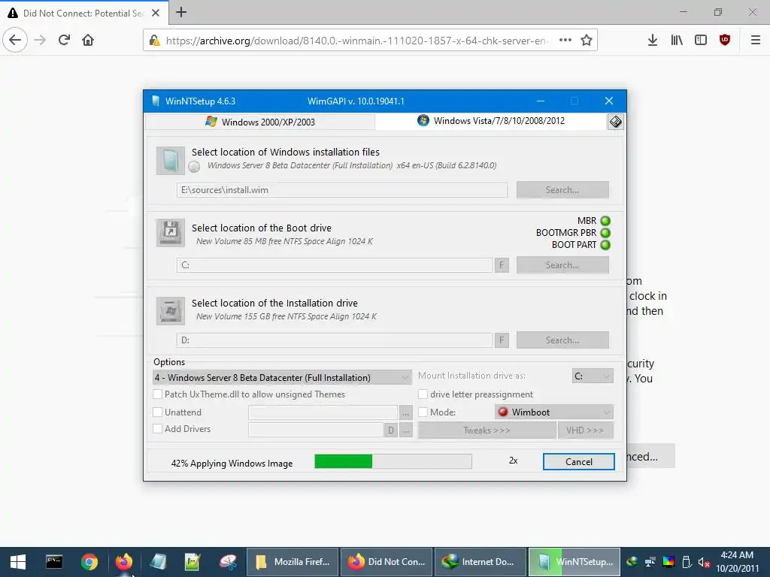770x577 pixels.
Task: Open uBlock Origin extension icon
Action: 725,41
